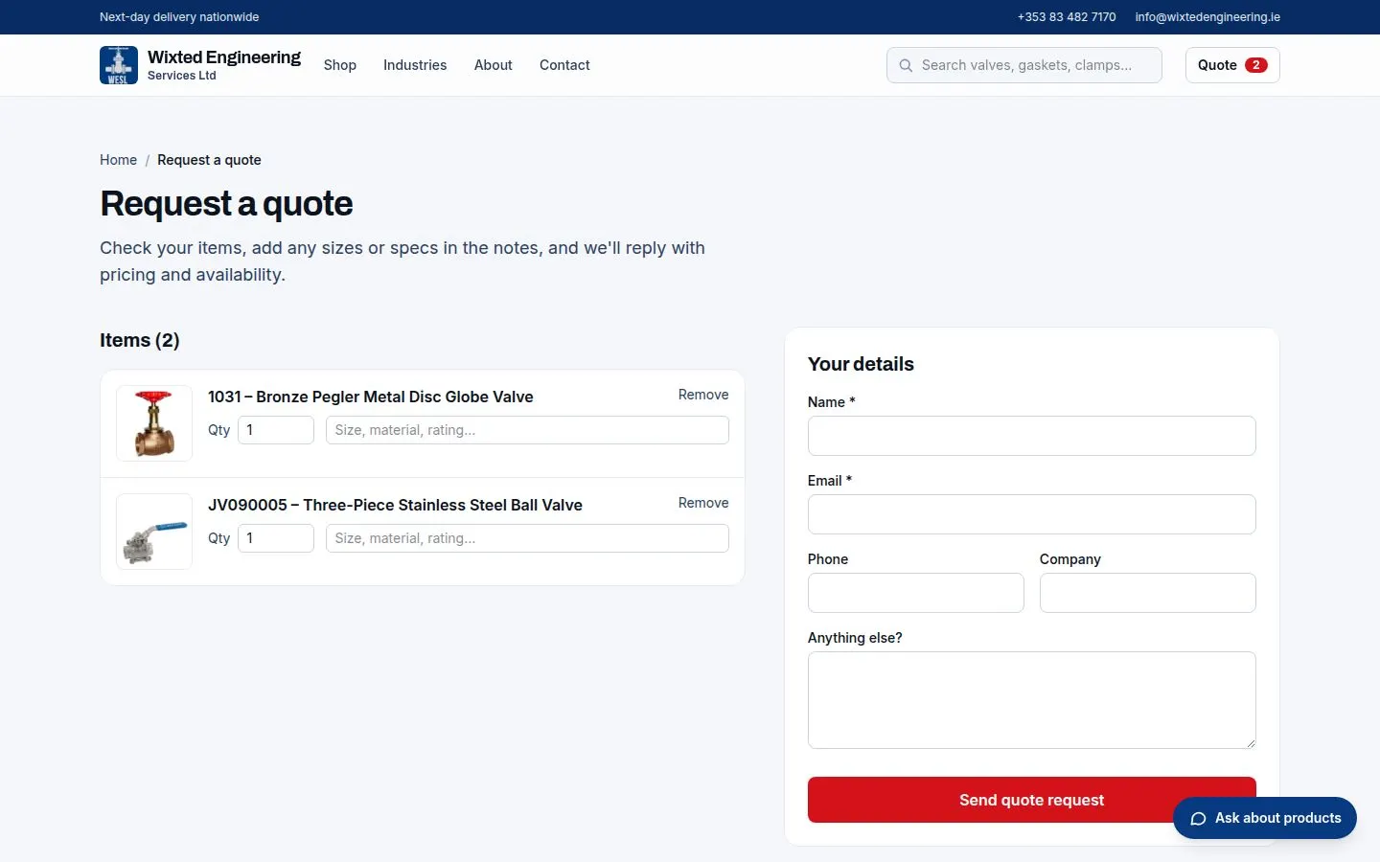
Task: Click the 1031 Bronze Pegler Globe Valve title
Action: point(371,397)
